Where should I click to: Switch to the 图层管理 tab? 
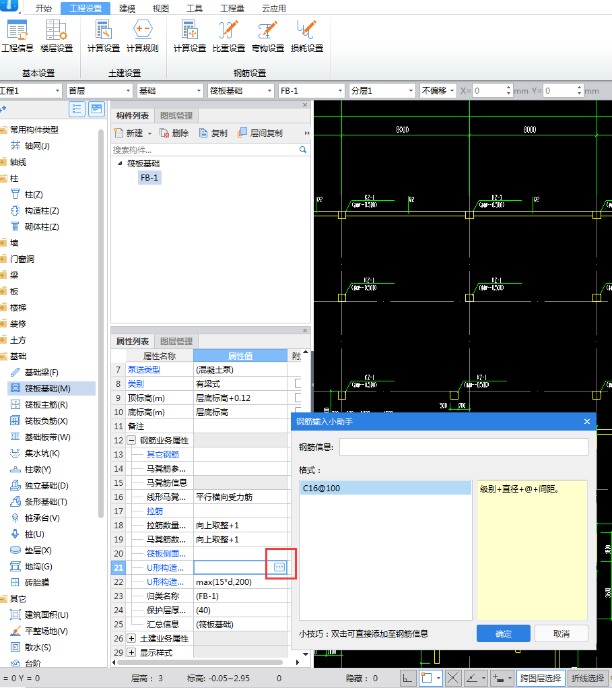pyautogui.click(x=176, y=342)
